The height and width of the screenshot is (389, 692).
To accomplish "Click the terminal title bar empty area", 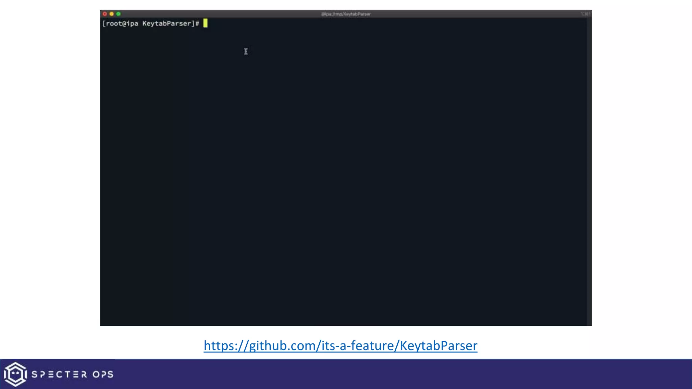I will [x=220, y=14].
